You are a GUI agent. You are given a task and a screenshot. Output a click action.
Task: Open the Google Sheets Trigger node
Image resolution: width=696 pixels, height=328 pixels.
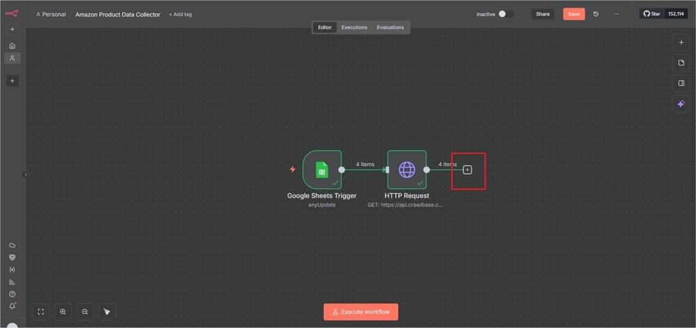tap(322, 170)
